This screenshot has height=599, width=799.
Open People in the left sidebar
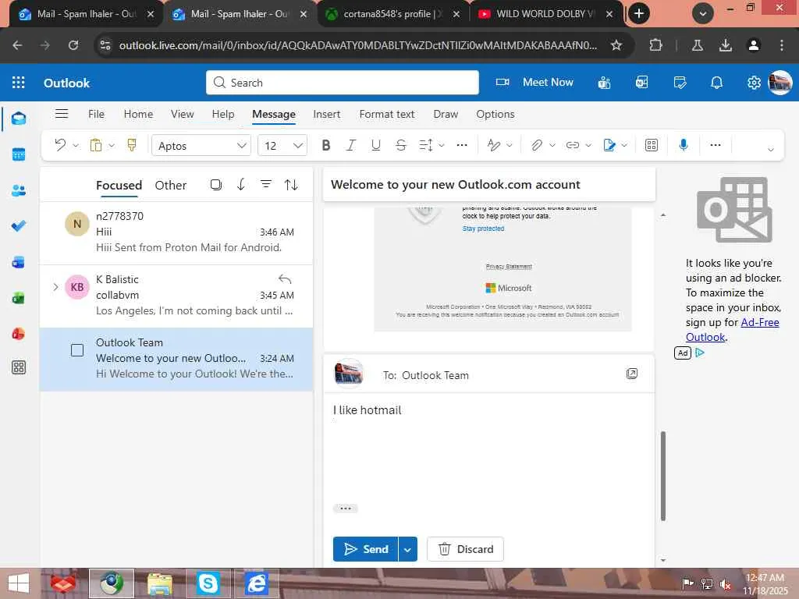pyautogui.click(x=19, y=190)
